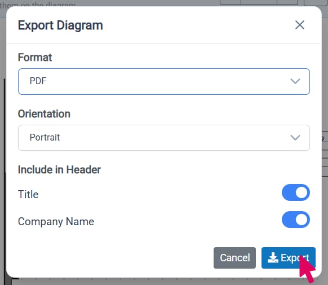This screenshot has height=285, width=328.
Task: Click the Cancel button
Action: click(x=234, y=258)
